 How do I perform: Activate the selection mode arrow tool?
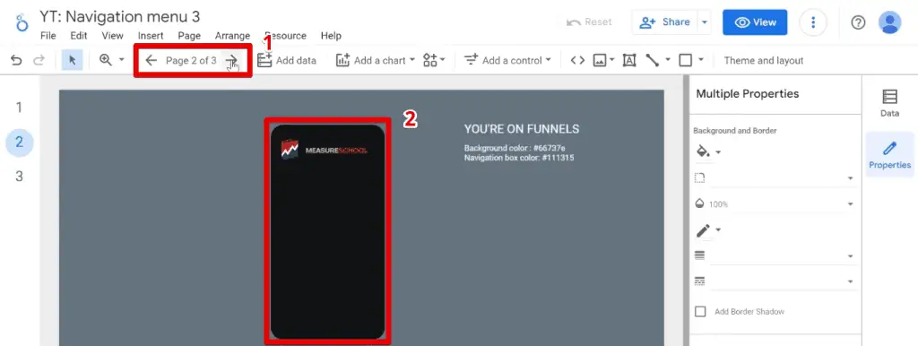(x=73, y=60)
